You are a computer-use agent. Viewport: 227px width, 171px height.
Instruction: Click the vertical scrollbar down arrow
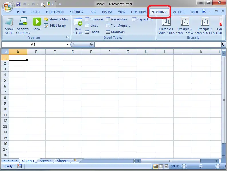[x=224, y=156]
